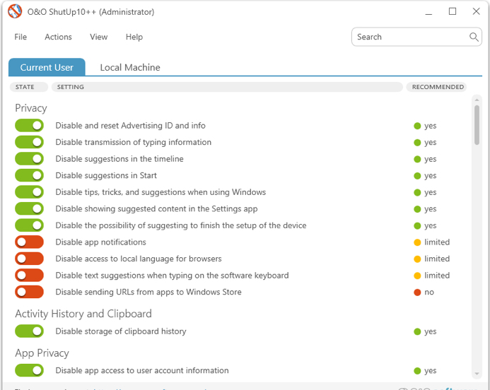Click the search magnifier icon

click(x=474, y=37)
